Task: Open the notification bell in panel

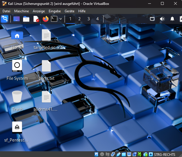Action: [x=172, y=19]
